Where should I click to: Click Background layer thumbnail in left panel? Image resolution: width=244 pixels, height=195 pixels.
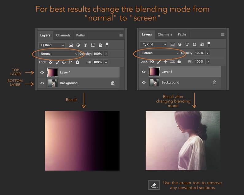[x=53, y=83]
